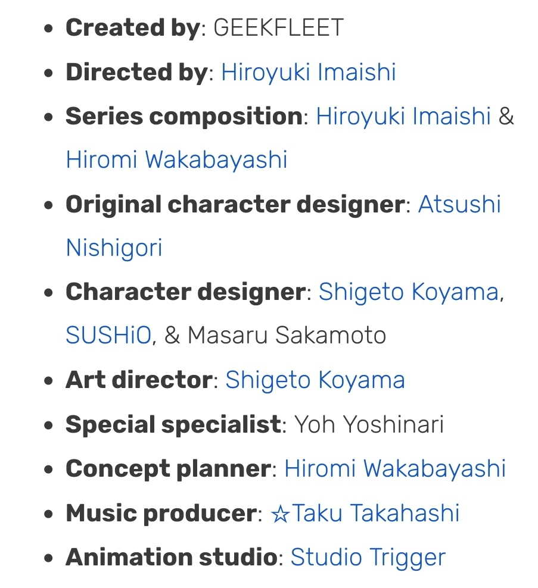Visit the SUSHiO link

click(108, 335)
